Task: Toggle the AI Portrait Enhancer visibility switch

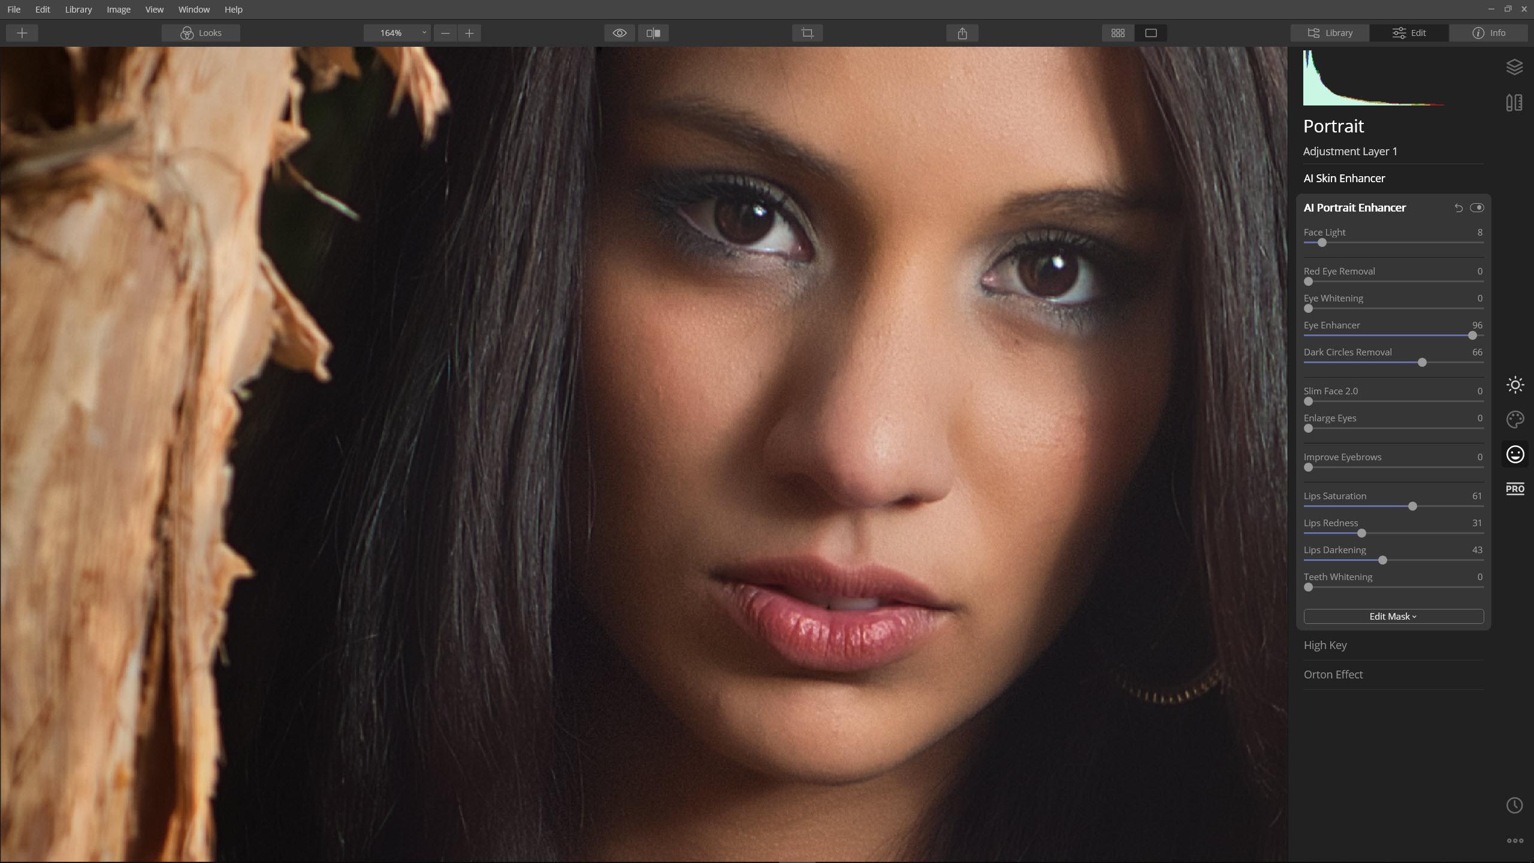Action: pos(1477,208)
